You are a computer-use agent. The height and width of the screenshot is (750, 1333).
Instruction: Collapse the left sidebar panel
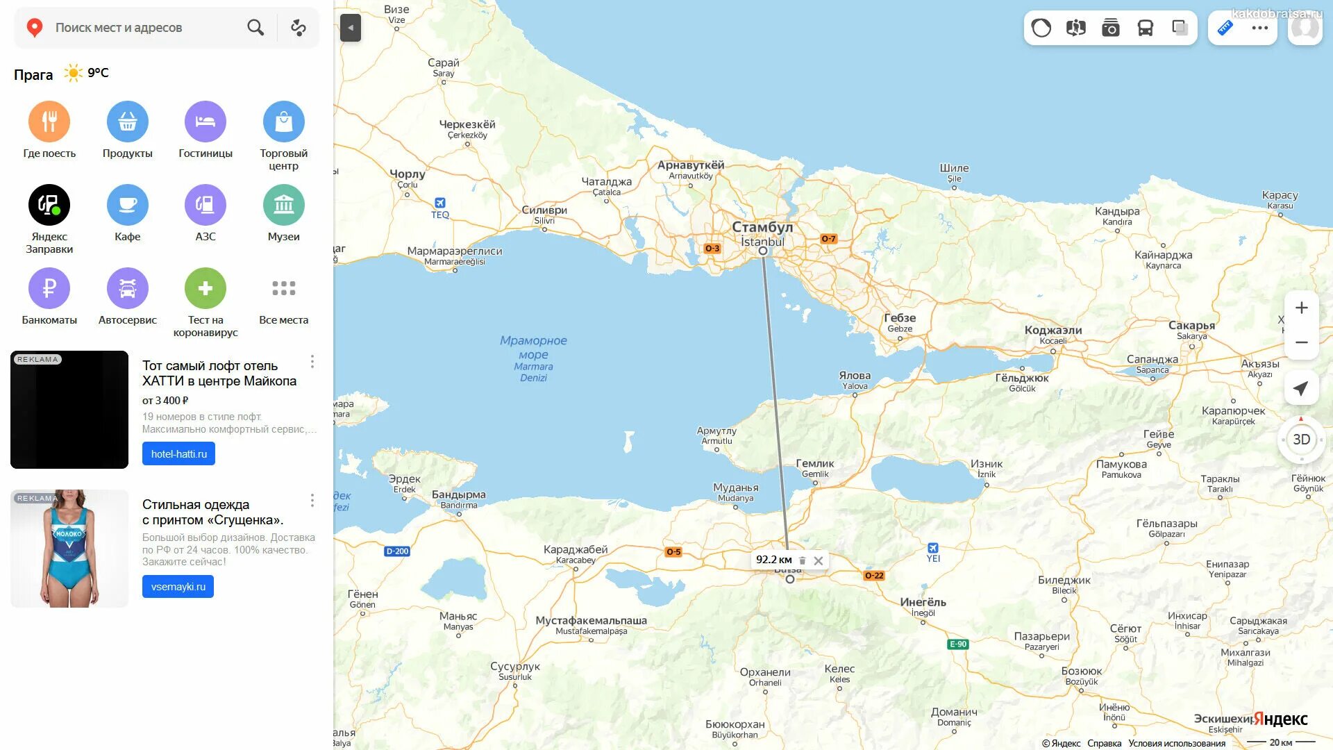point(351,28)
